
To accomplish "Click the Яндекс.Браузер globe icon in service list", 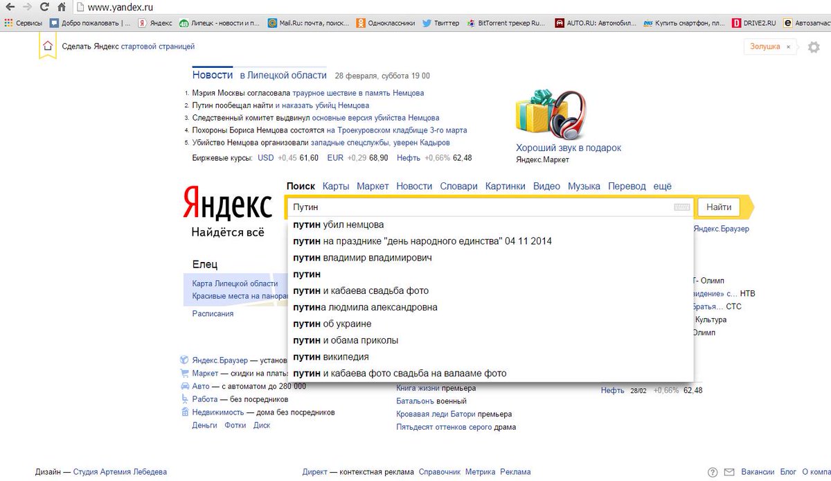I will tap(184, 360).
